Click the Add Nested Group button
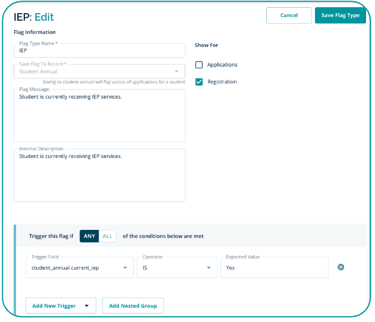The height and width of the screenshot is (322, 375). click(133, 306)
